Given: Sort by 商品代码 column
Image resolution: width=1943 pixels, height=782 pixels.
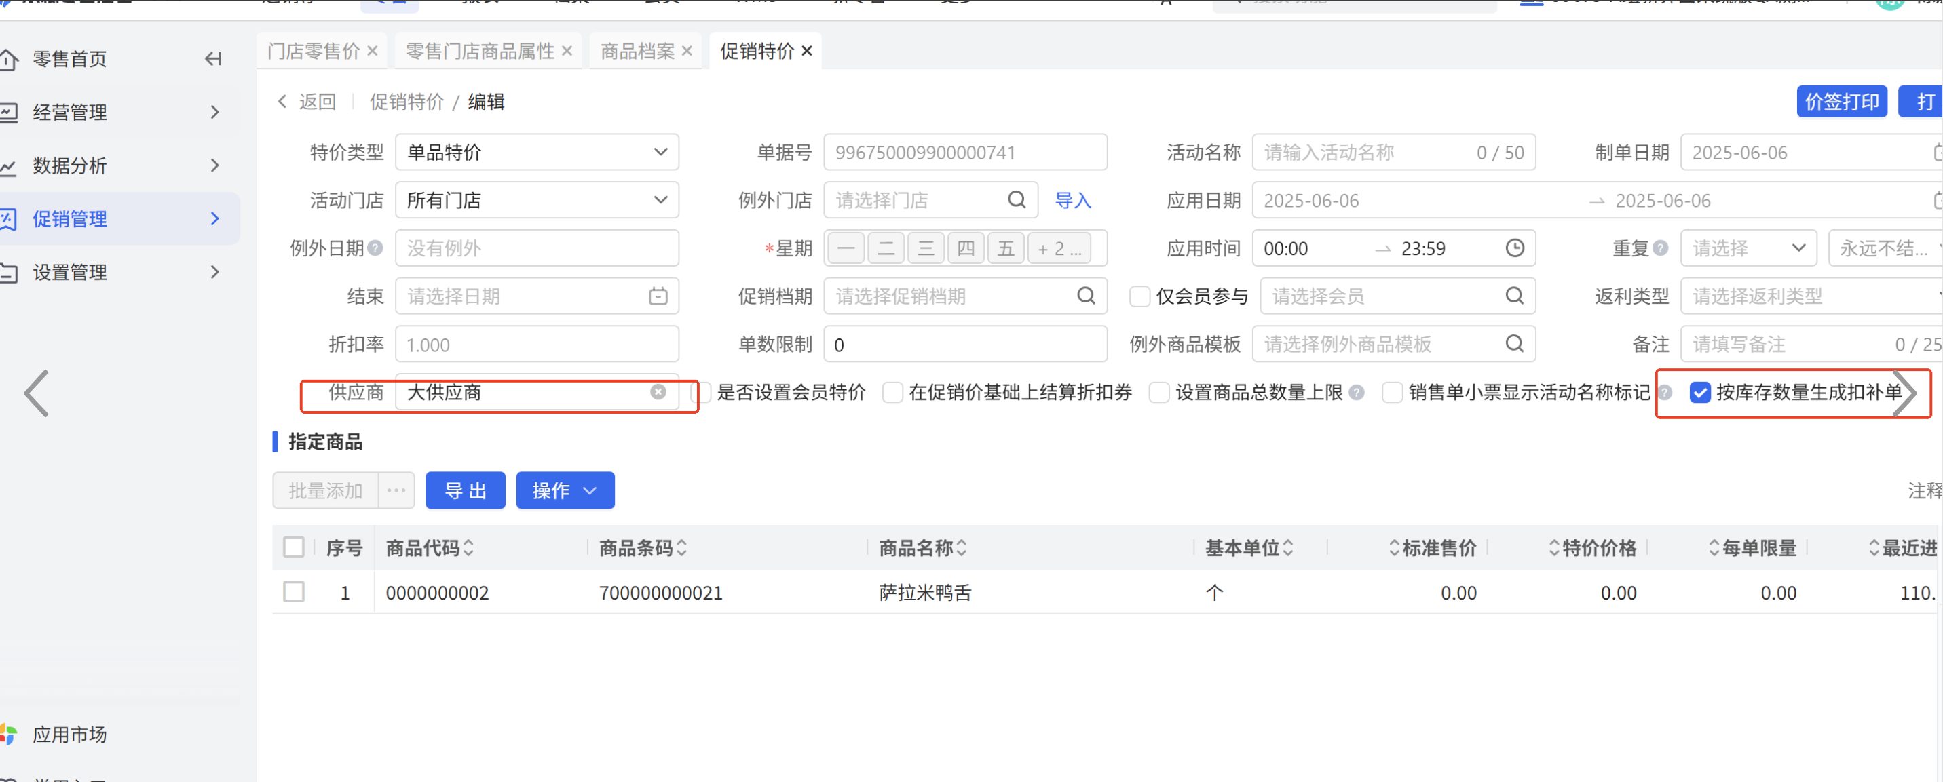Looking at the screenshot, I should pos(468,548).
